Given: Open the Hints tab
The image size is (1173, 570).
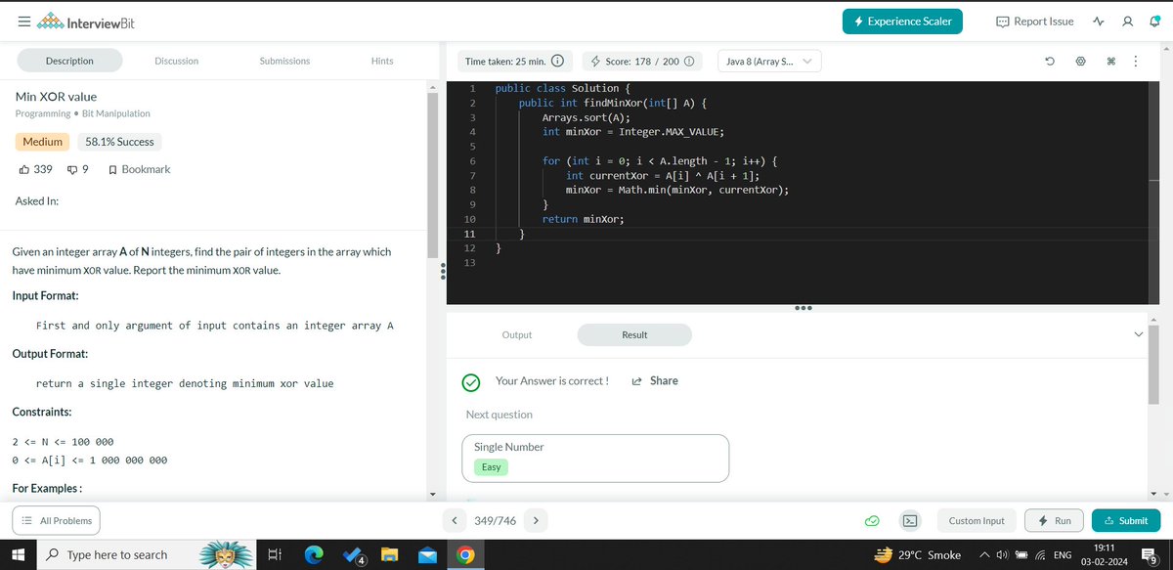Looking at the screenshot, I should click(x=382, y=61).
